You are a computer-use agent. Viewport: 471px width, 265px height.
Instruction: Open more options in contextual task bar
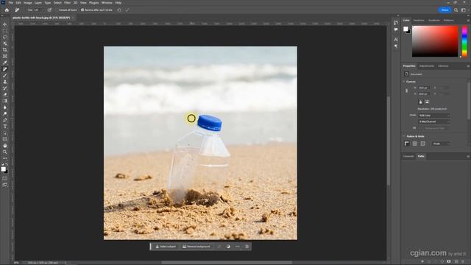(238, 247)
